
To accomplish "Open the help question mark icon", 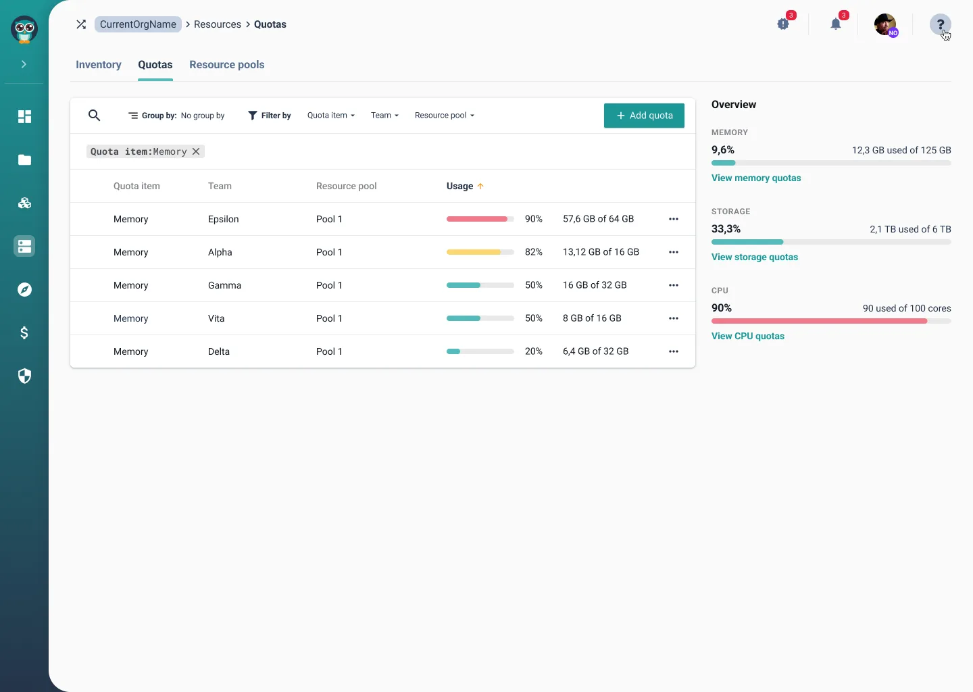I will pos(941,25).
